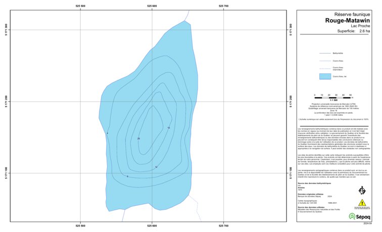The width and height of the screenshot is (382, 232).
Task: Click the "4" depth contour label
Action: pyautogui.click(x=107, y=133)
